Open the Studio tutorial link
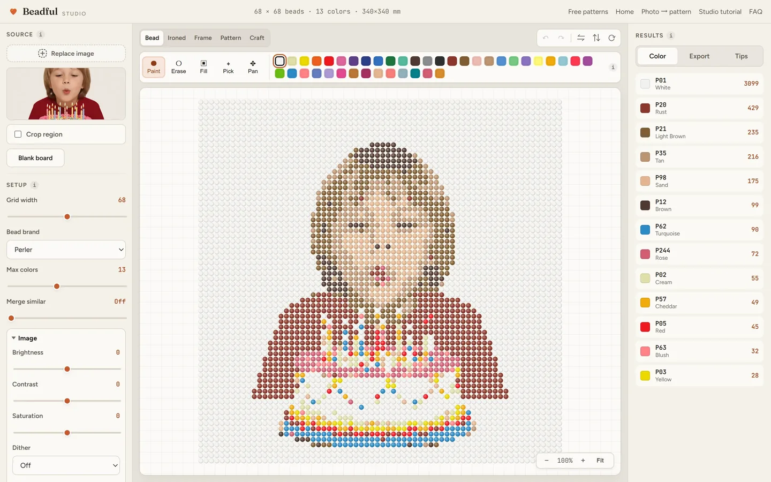Screen dimensions: 771x482 [x=720, y=12]
